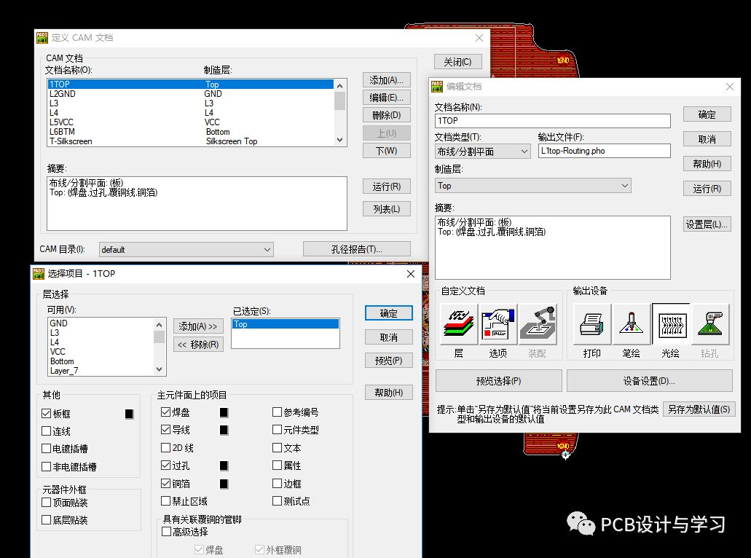
Task: Enable the 元件类型 checkbox
Action: [x=277, y=430]
